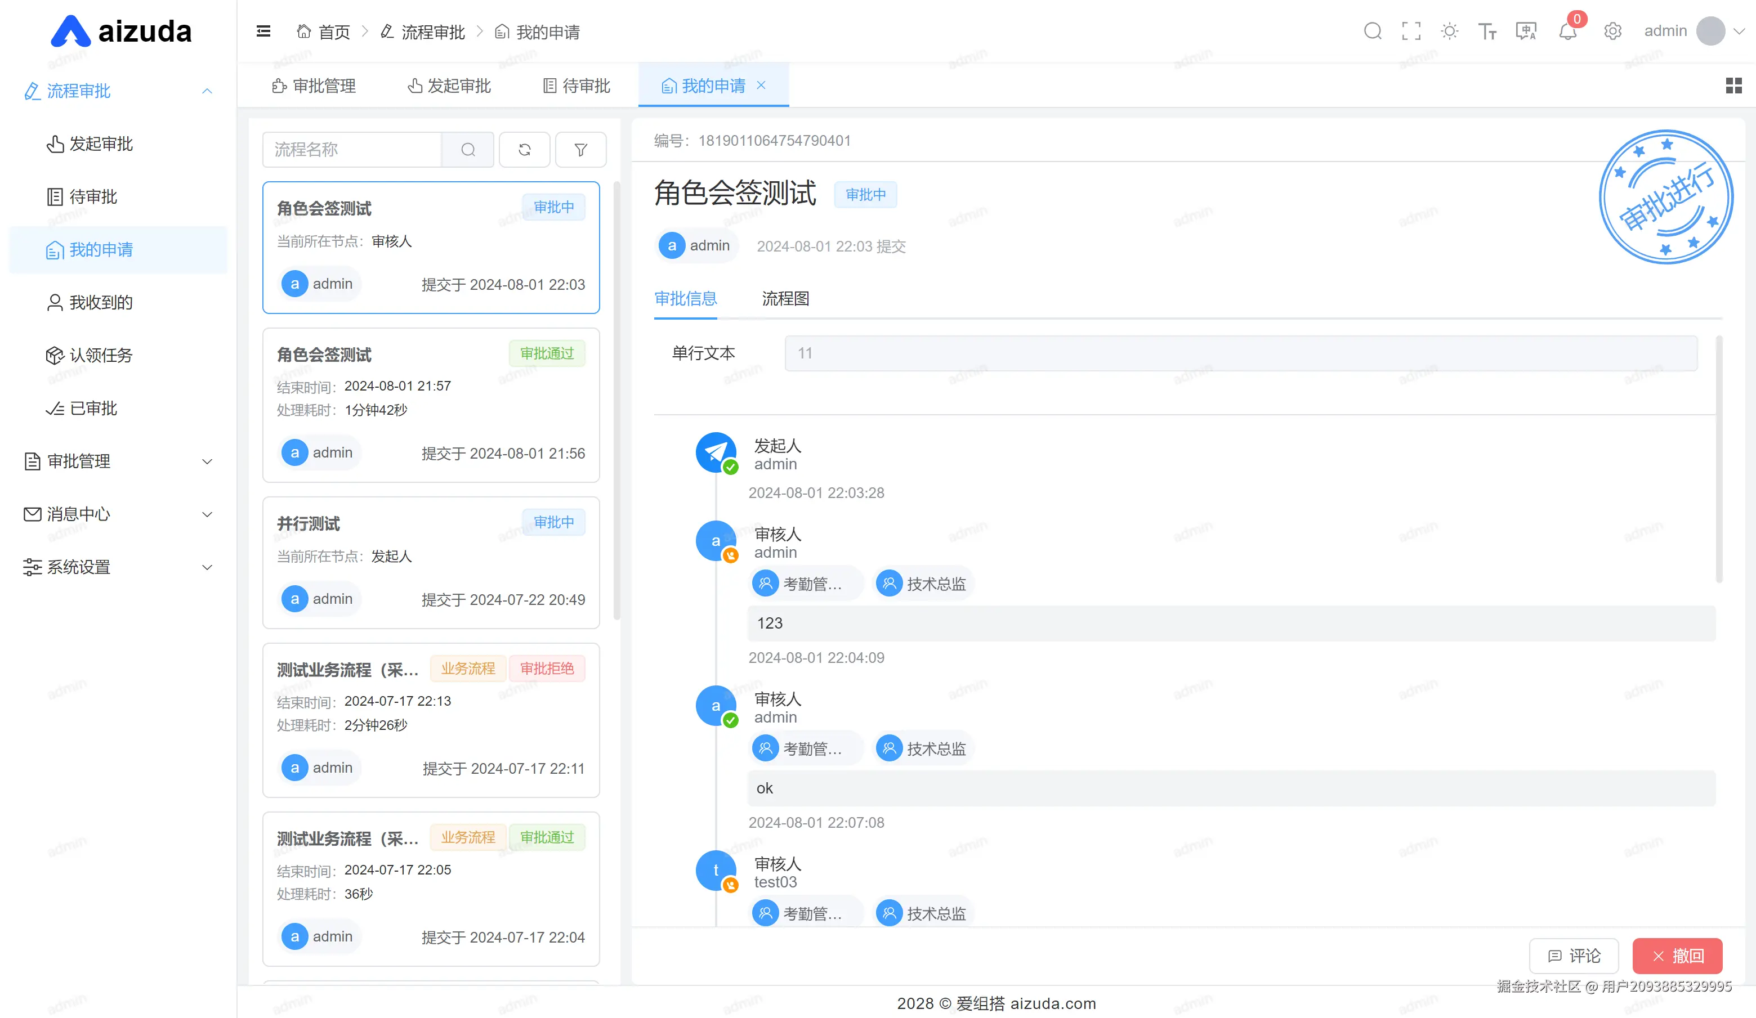
Task: Open the filter funnel button
Action: pyautogui.click(x=580, y=150)
